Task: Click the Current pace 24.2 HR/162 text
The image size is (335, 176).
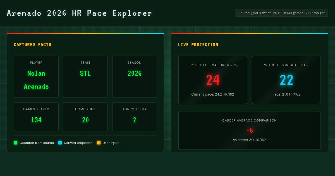Action: point(213,94)
